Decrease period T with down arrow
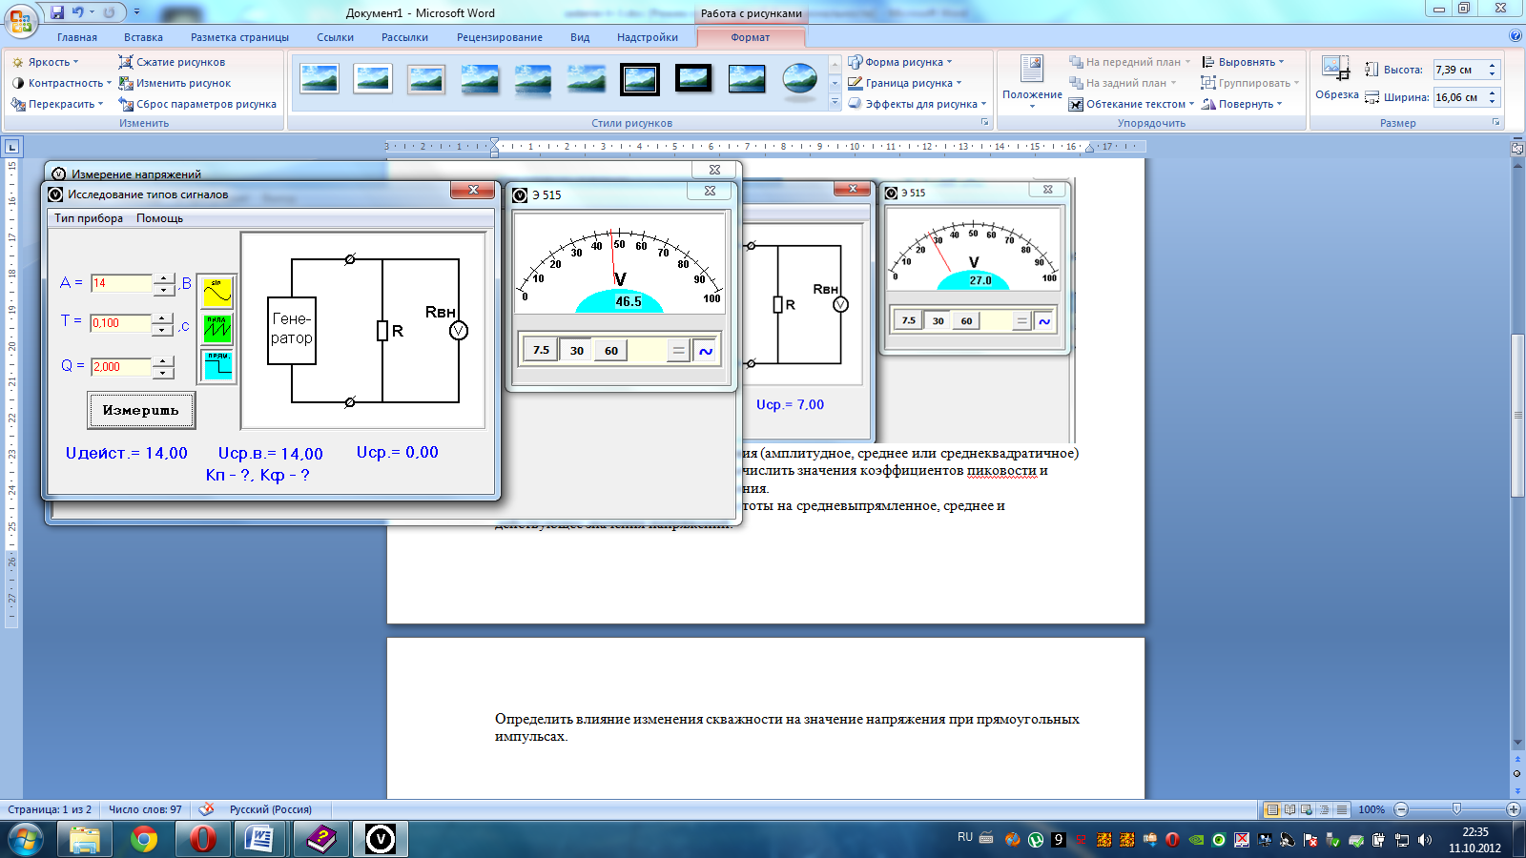 [x=164, y=330]
